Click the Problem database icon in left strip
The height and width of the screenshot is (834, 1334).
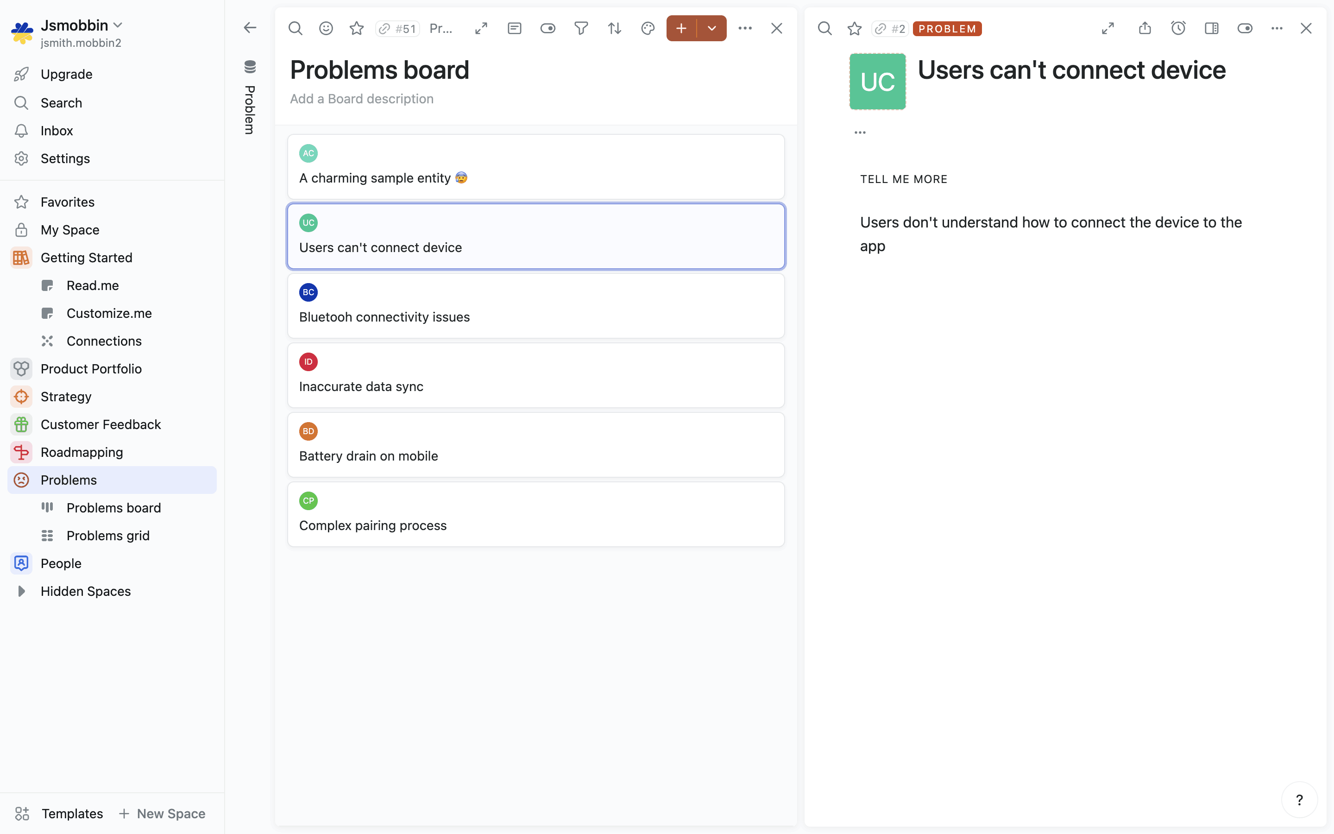click(250, 67)
